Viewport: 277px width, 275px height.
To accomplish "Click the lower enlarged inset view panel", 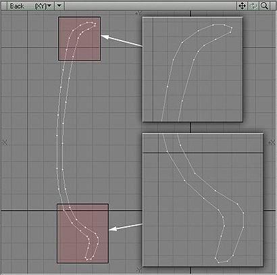I will 203,200.
